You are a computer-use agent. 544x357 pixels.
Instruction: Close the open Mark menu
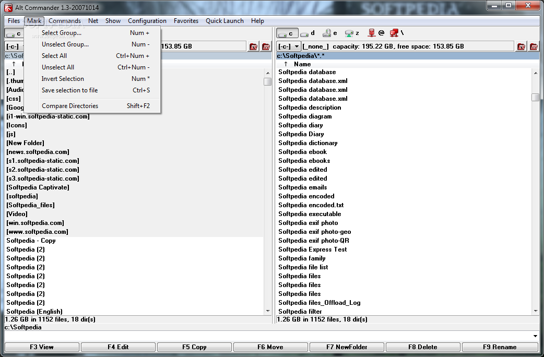click(34, 21)
